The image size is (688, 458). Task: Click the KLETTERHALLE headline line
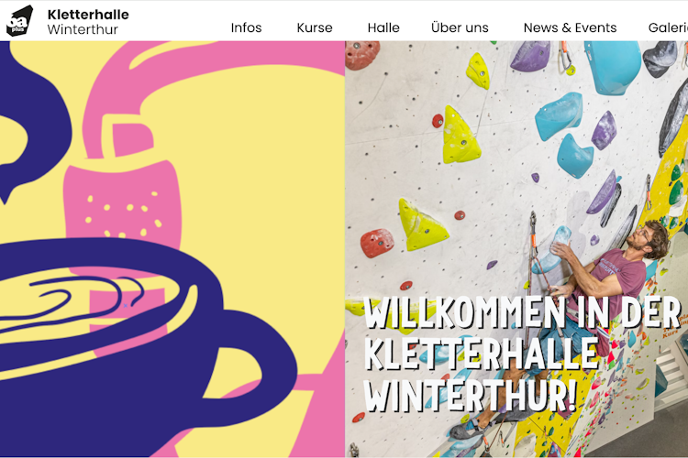point(482,354)
